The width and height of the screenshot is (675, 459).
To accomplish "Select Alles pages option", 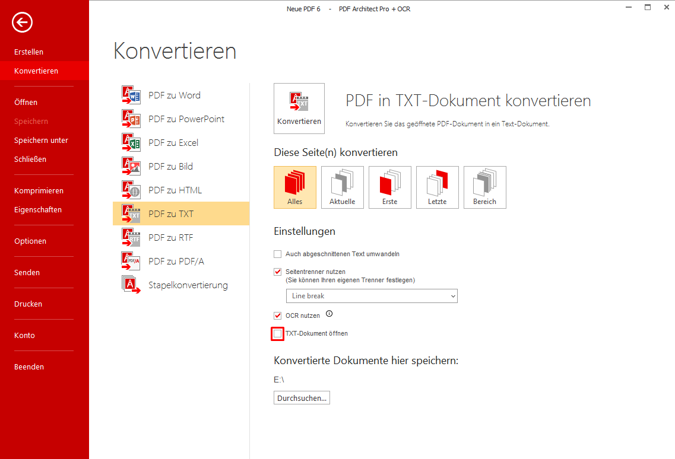I will 295,187.
